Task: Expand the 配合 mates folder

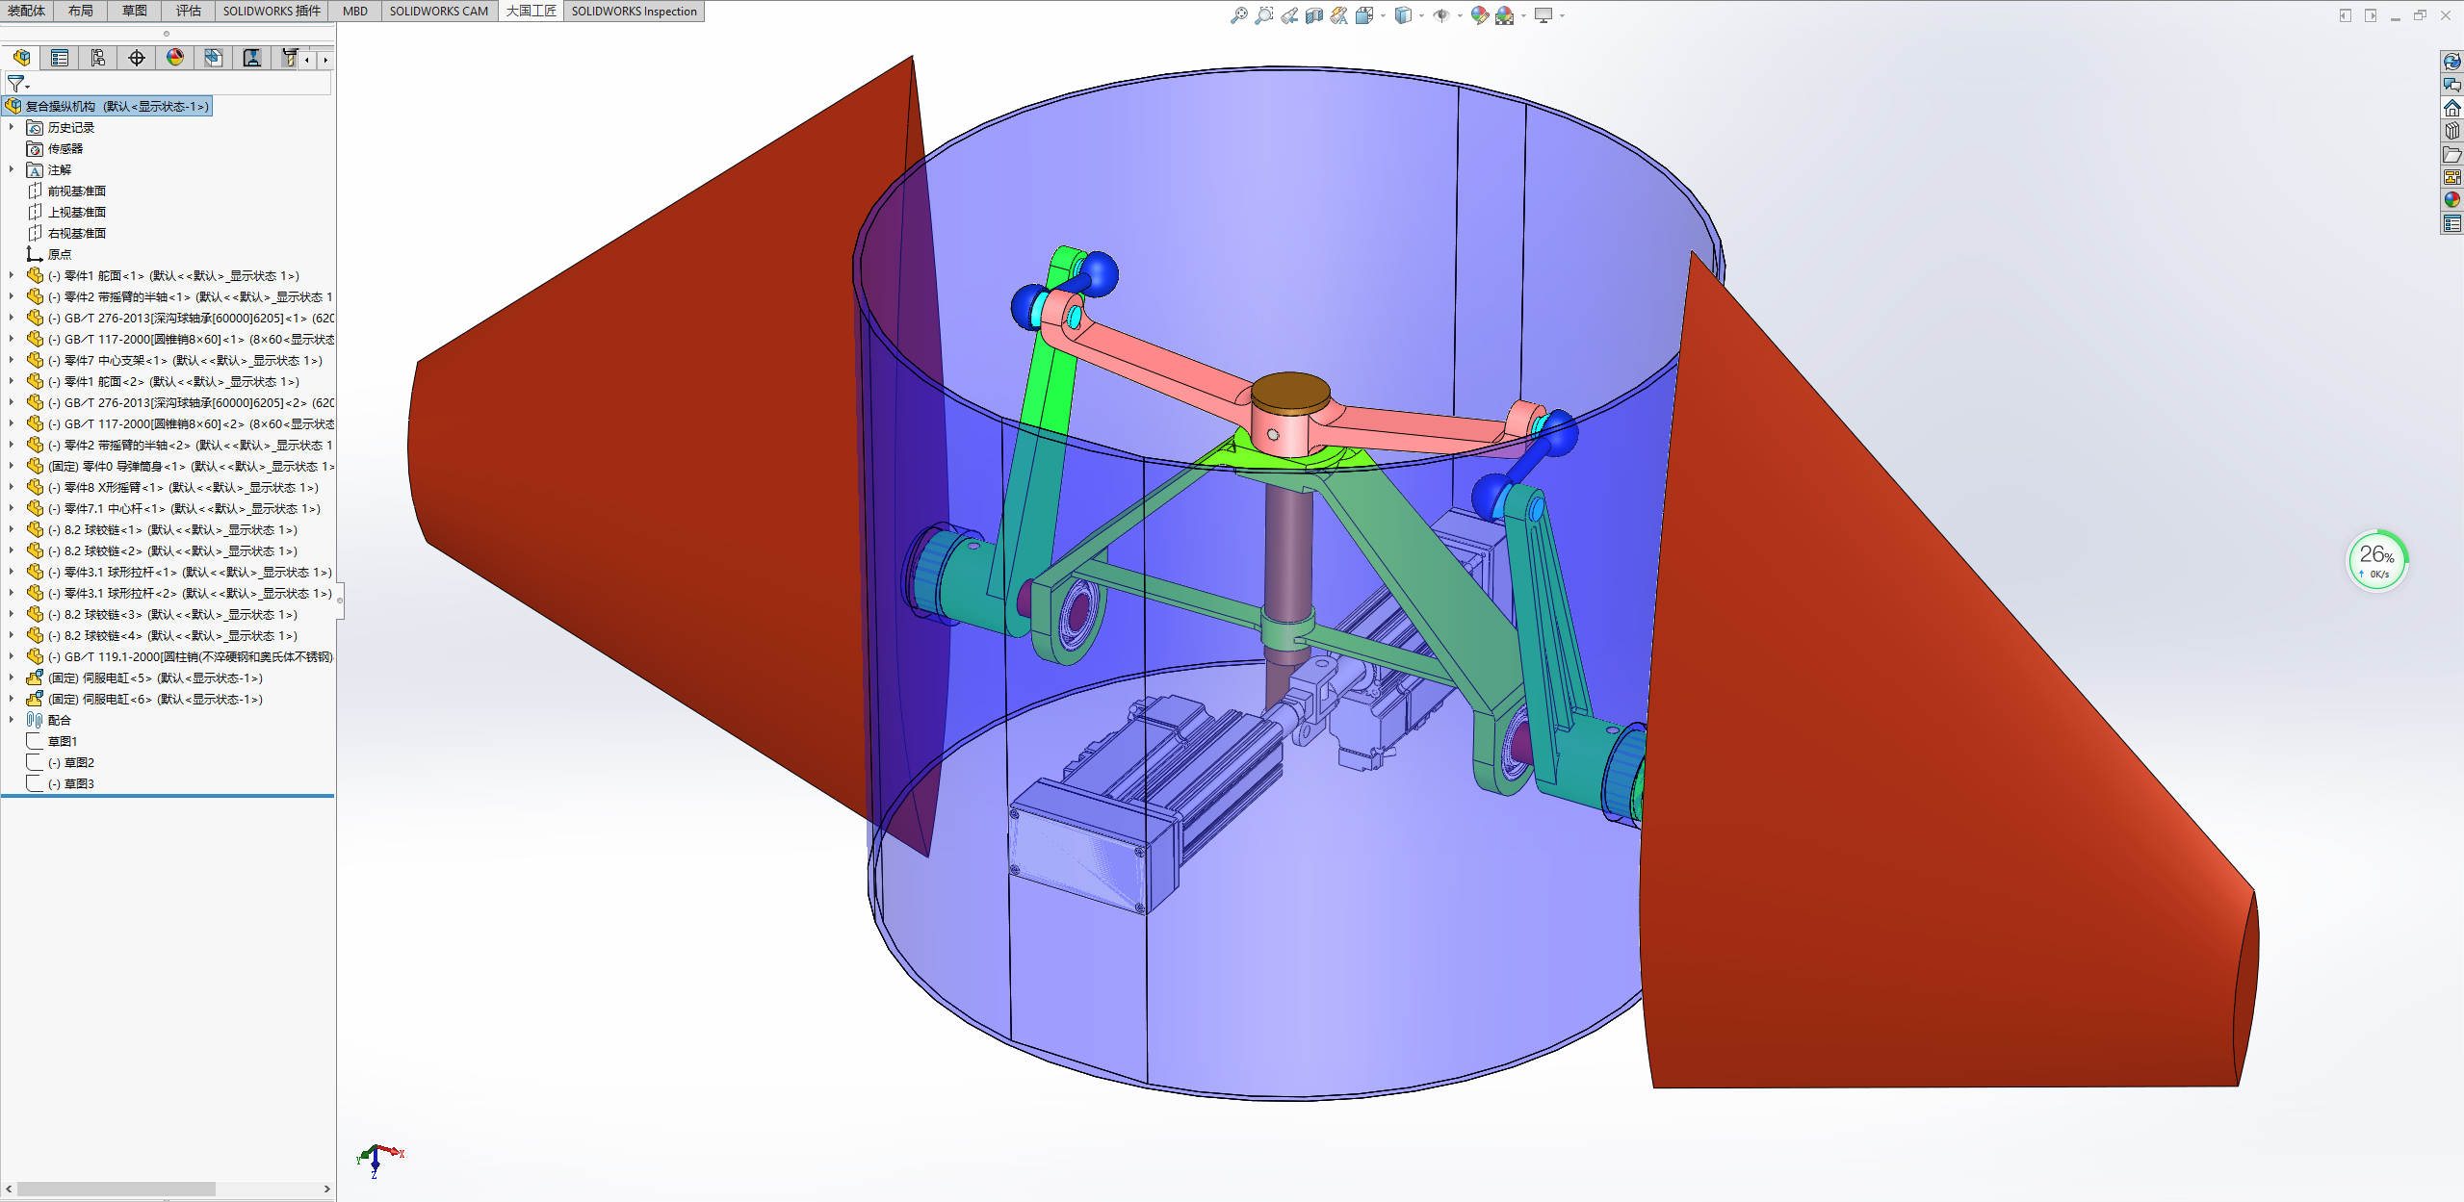Action: 12,720
